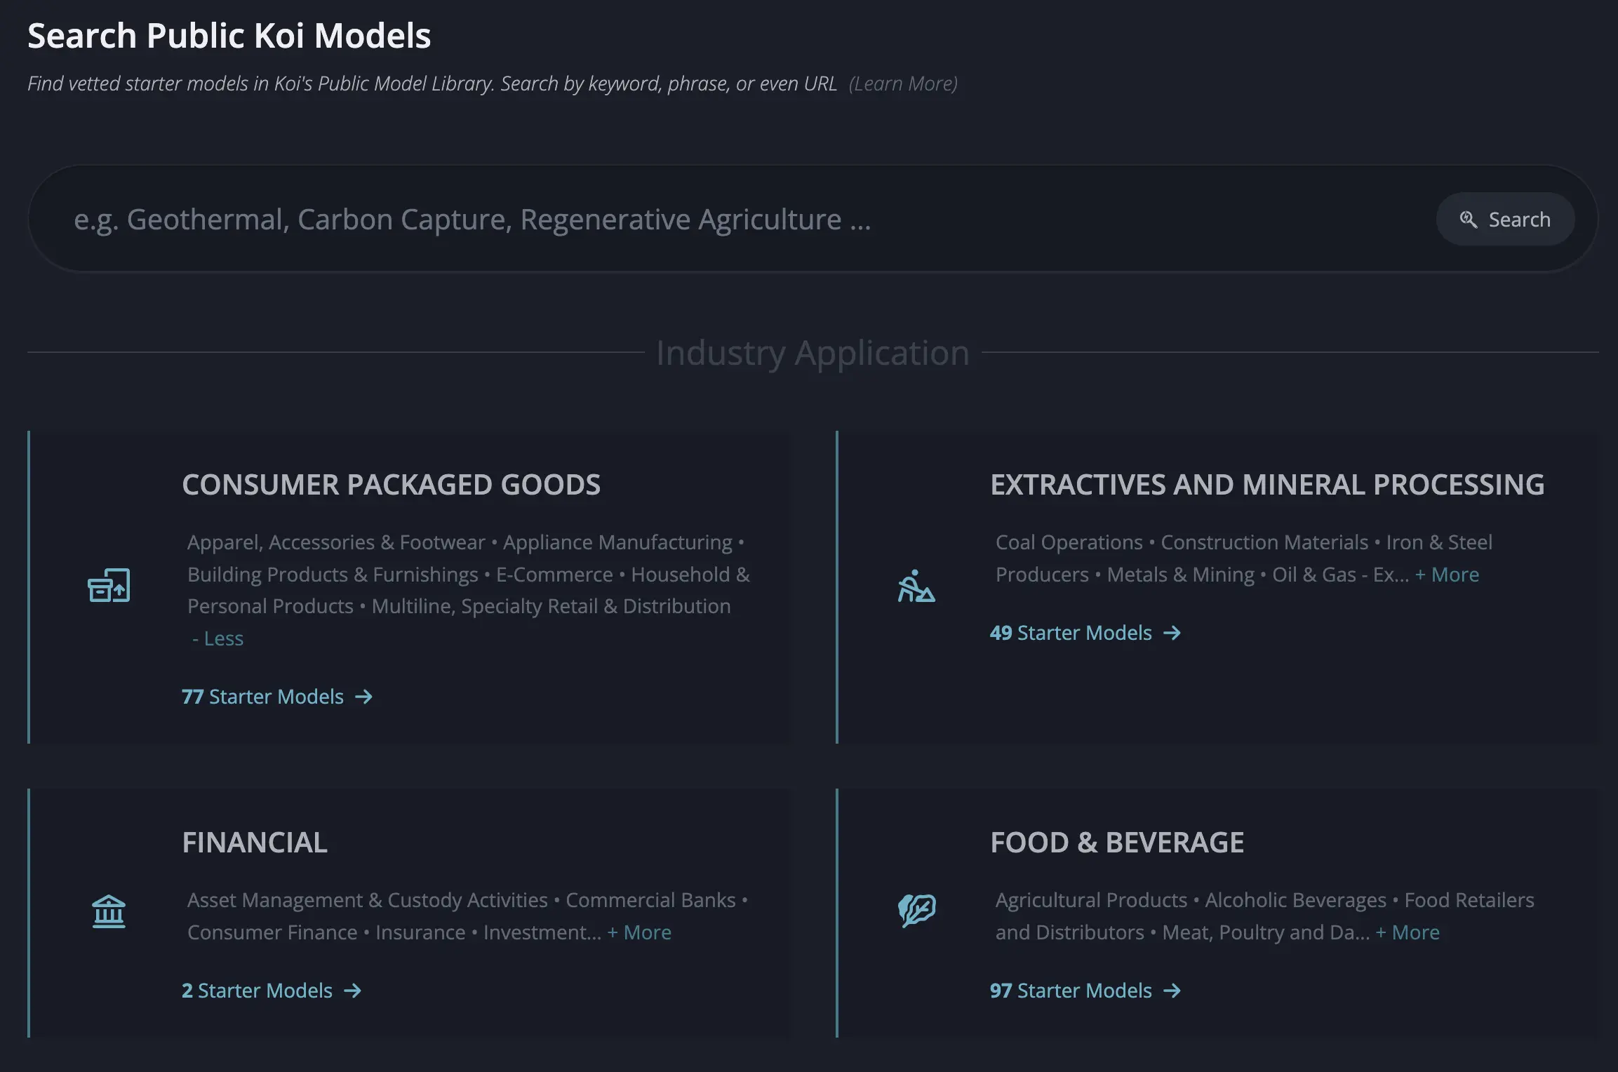This screenshot has height=1072, width=1618.
Task: Click arrow next to 97 Starter Models
Action: tap(1172, 991)
